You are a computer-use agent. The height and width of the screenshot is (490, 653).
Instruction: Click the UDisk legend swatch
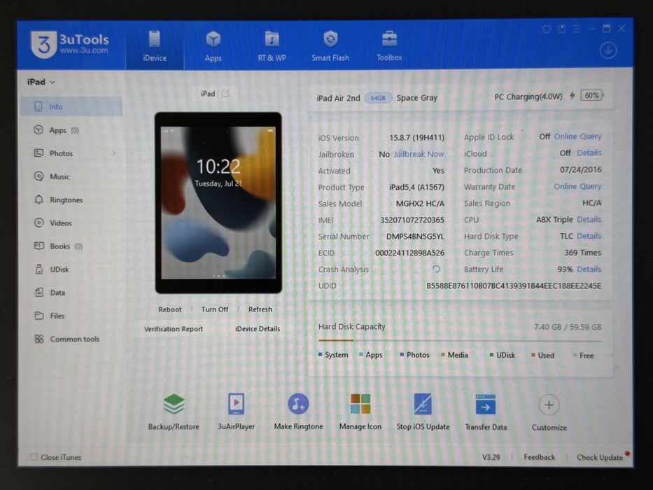(x=492, y=355)
